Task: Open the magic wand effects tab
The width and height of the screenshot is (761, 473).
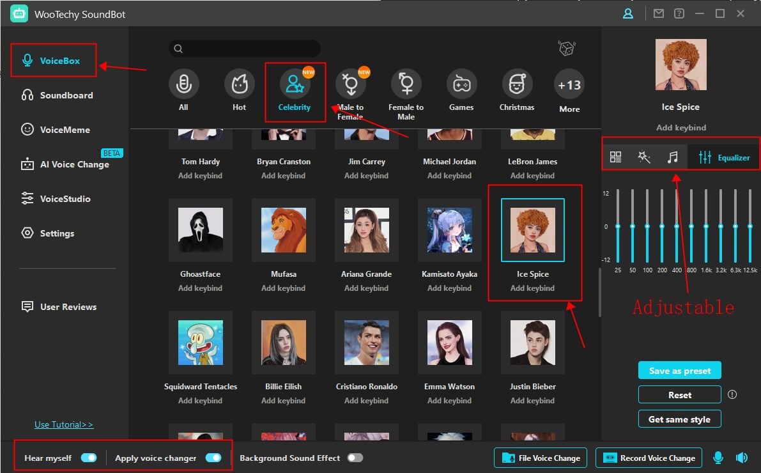Action: tap(644, 157)
